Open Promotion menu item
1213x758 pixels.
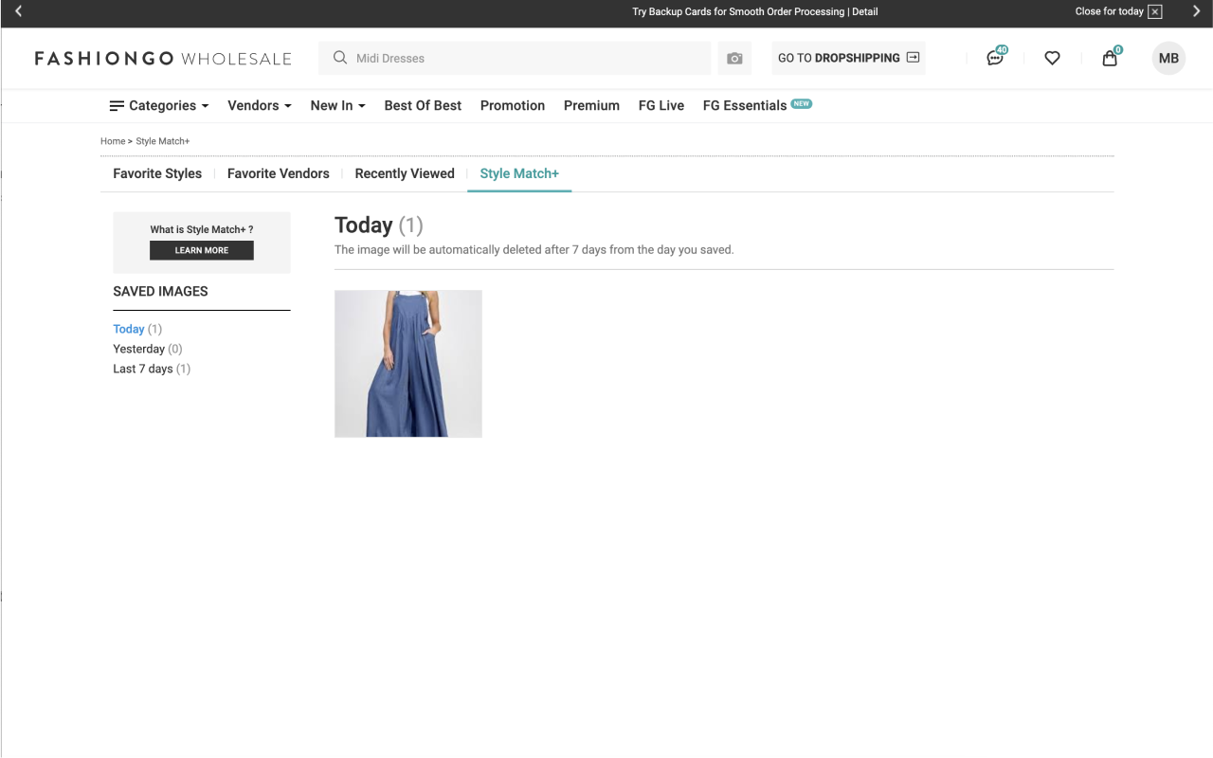click(513, 105)
